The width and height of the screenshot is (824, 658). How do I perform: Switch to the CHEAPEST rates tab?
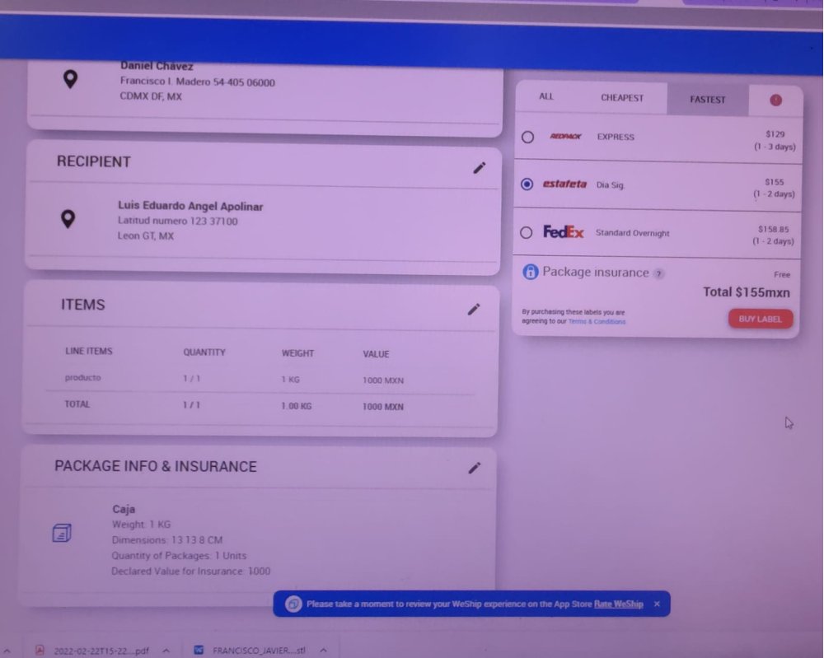point(621,98)
